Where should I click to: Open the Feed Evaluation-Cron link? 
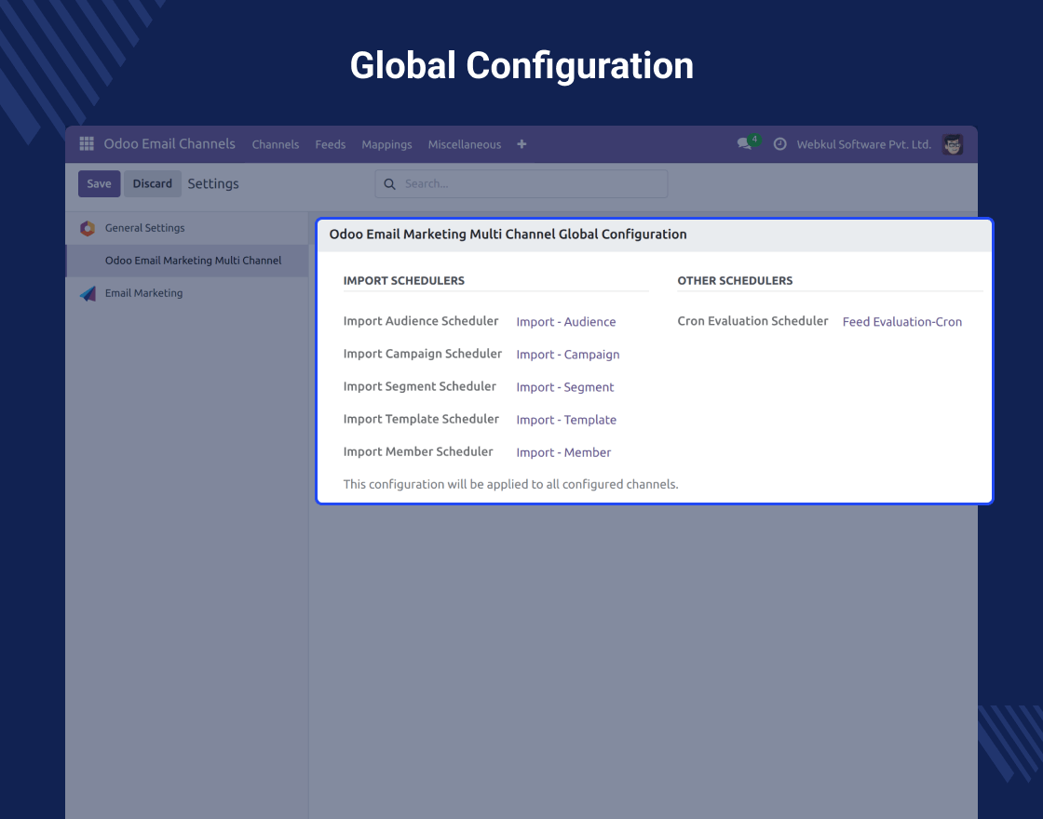coord(902,322)
